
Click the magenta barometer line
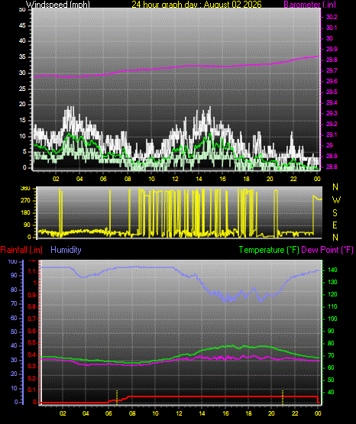click(x=176, y=66)
